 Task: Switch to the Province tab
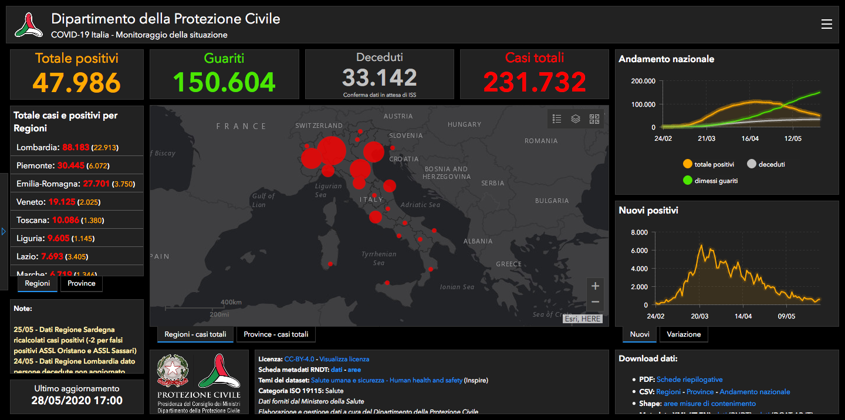[x=82, y=283]
